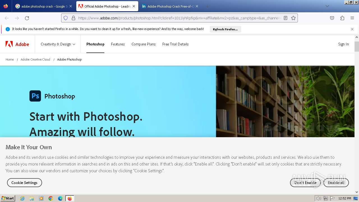Open Cookie Settings button
The image size is (359, 202).
[x=24, y=183]
